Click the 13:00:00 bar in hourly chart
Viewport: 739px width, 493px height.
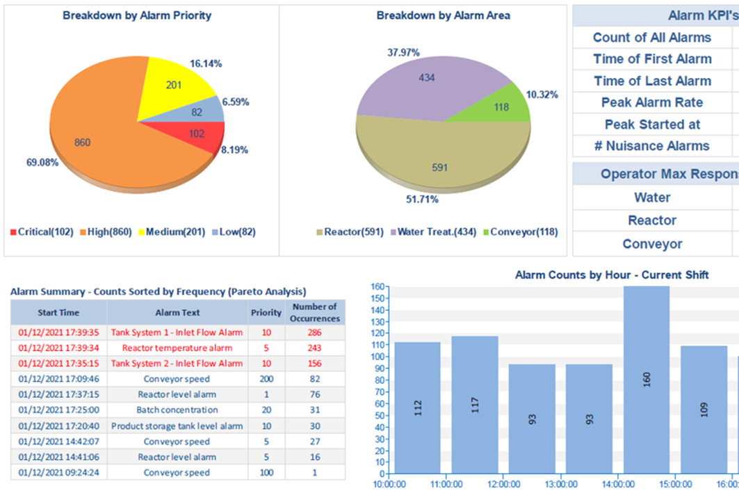[x=589, y=419]
